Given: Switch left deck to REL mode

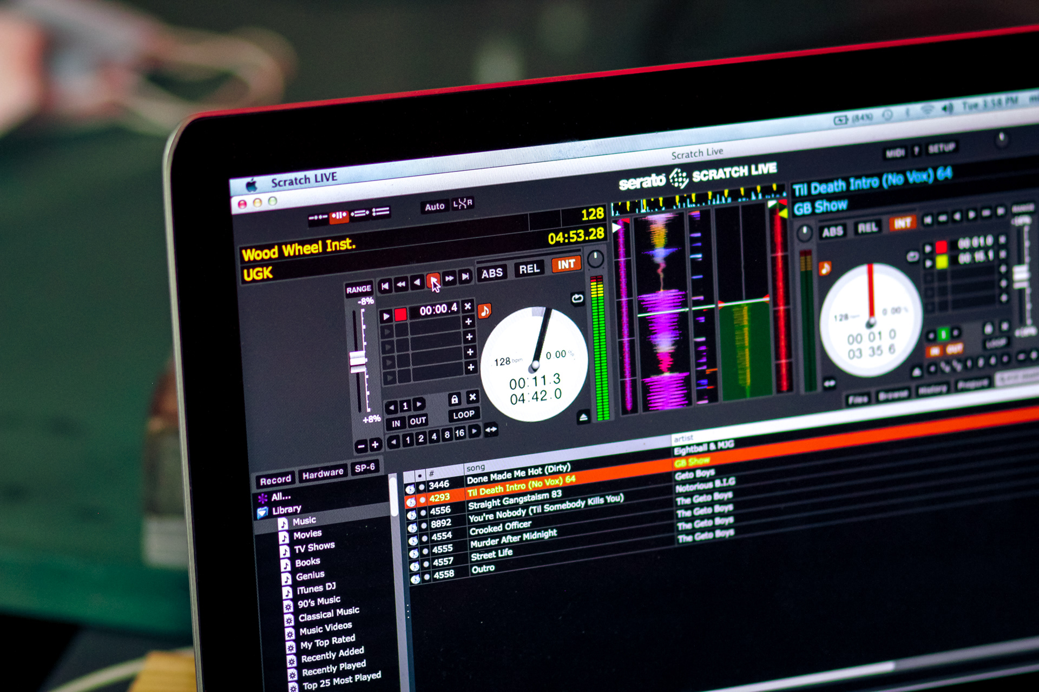Looking at the screenshot, I should tap(529, 269).
